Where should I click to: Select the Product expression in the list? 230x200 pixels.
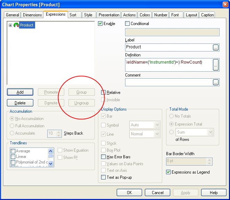[x=27, y=25]
